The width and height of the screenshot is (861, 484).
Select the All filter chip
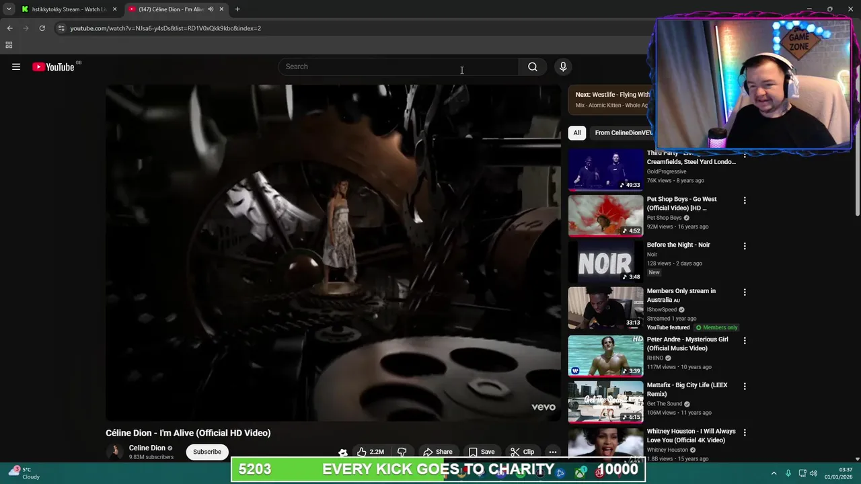(x=576, y=132)
